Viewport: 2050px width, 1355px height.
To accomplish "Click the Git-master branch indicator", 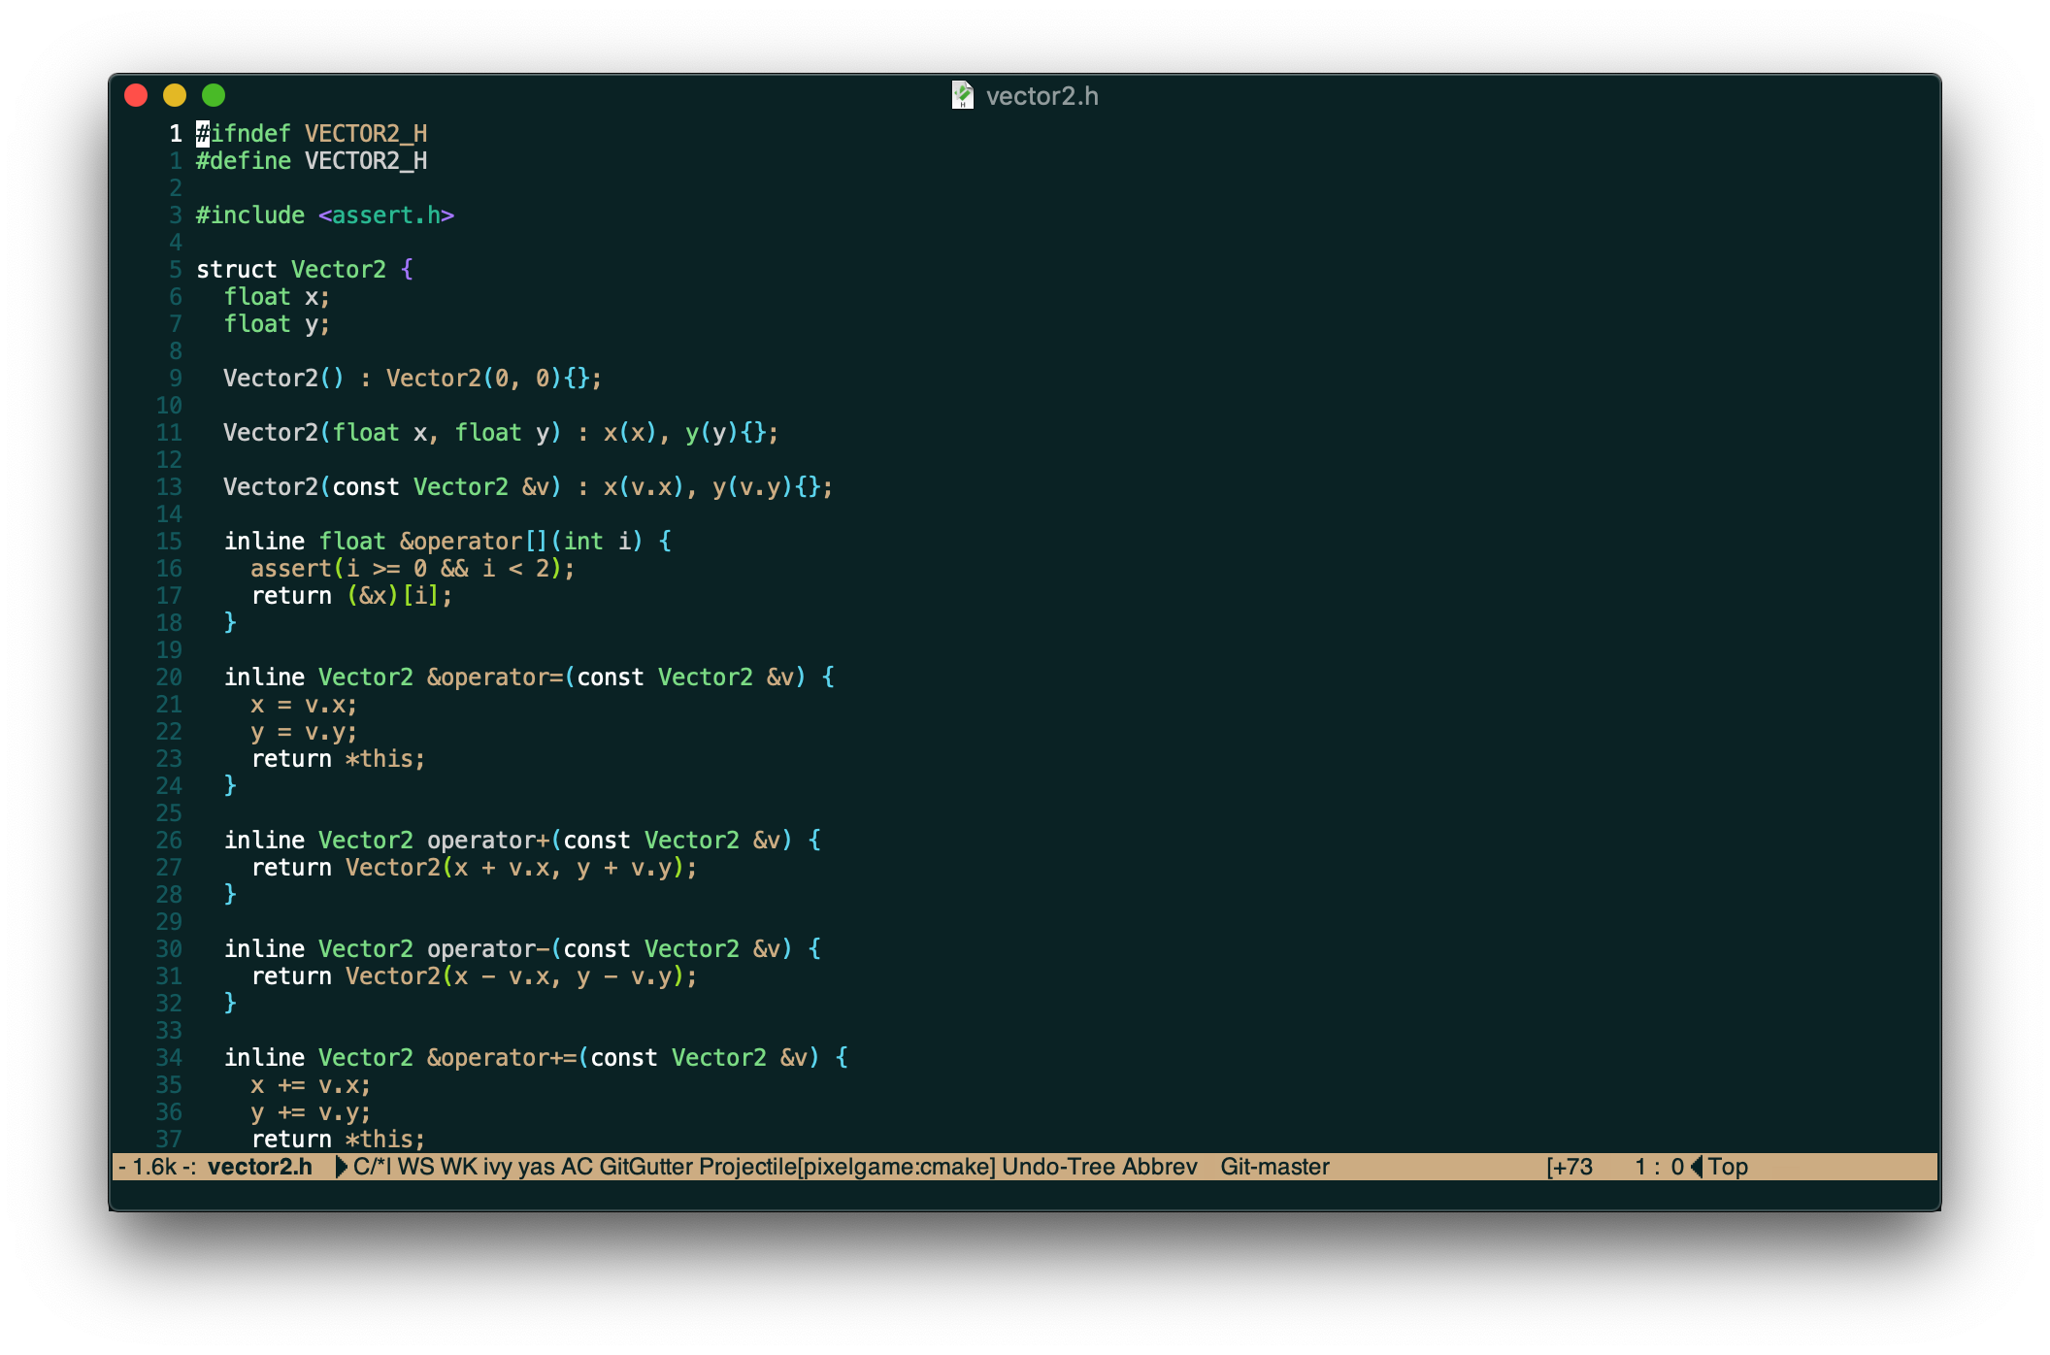I will (x=1274, y=1167).
